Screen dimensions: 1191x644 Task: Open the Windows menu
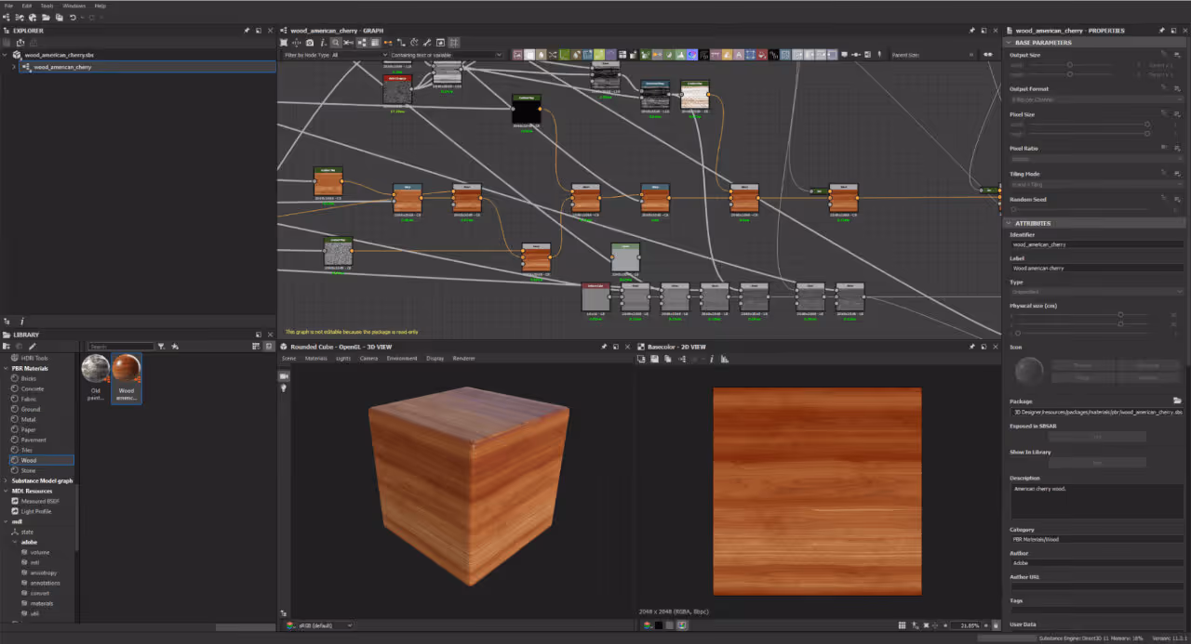pos(74,5)
